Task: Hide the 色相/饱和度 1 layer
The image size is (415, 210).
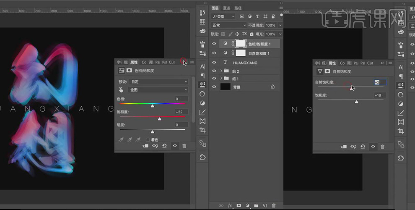Action: click(x=214, y=44)
